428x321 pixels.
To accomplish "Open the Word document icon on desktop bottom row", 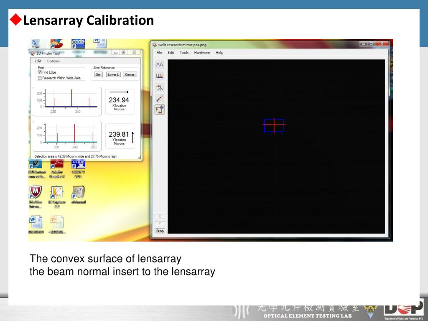I will point(36,224).
